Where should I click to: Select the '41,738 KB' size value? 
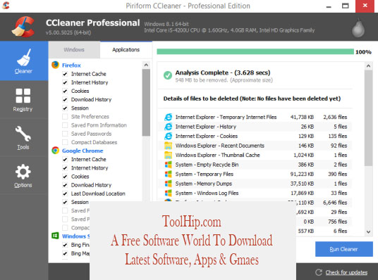302,117
